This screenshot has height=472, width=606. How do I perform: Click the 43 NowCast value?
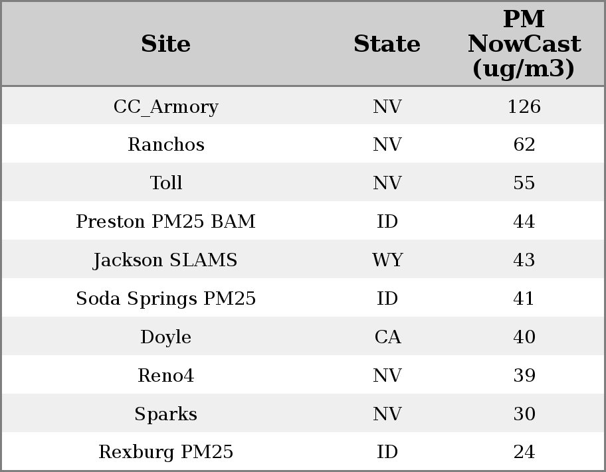click(524, 260)
